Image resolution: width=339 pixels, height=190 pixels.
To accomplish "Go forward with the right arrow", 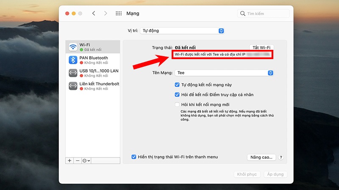I will tap(106, 14).
